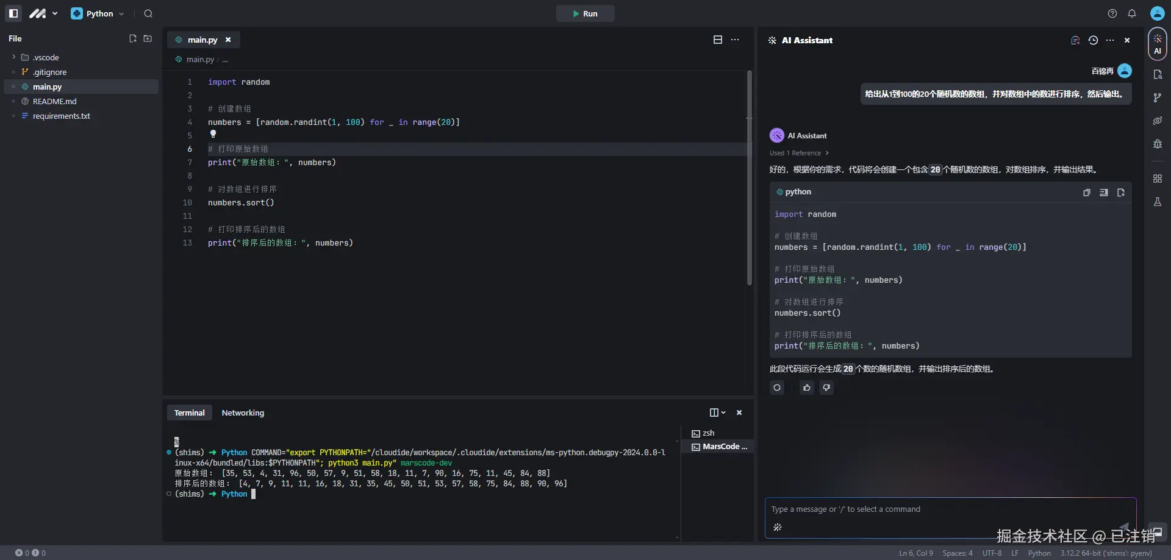Screen dimensions: 1171x560
Task: Insert code block at cursor
Action: click(1104, 193)
